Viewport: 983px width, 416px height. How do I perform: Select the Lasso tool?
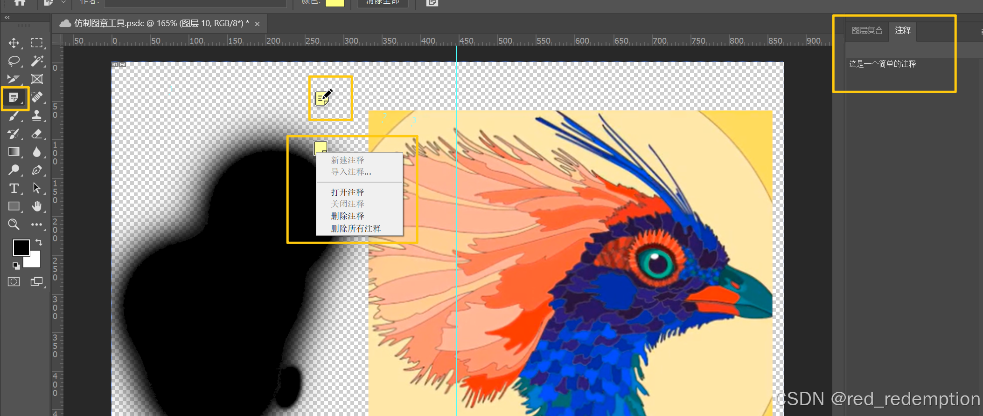14,61
